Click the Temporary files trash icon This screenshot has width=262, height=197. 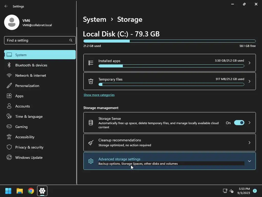pos(91,81)
